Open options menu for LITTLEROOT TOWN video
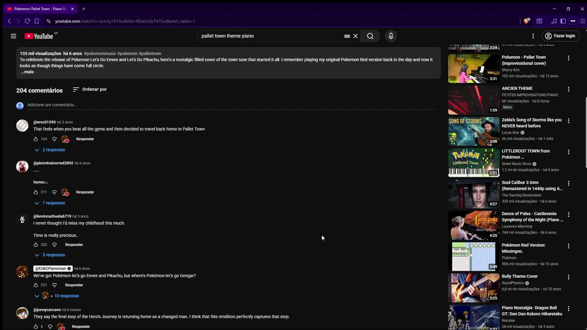 click(568, 152)
